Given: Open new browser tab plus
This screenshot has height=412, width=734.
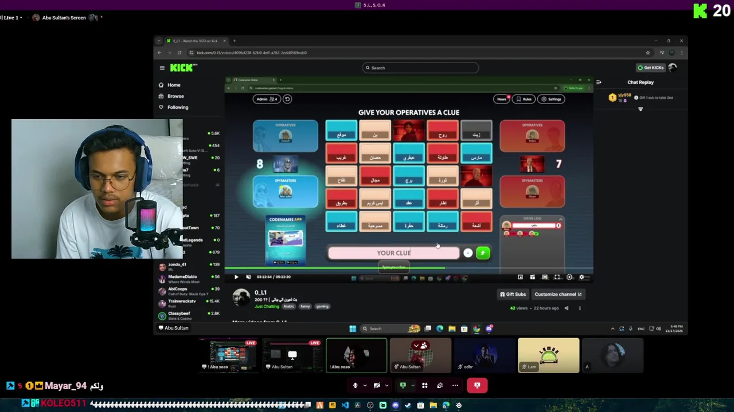Looking at the screenshot, I should coord(234,41).
